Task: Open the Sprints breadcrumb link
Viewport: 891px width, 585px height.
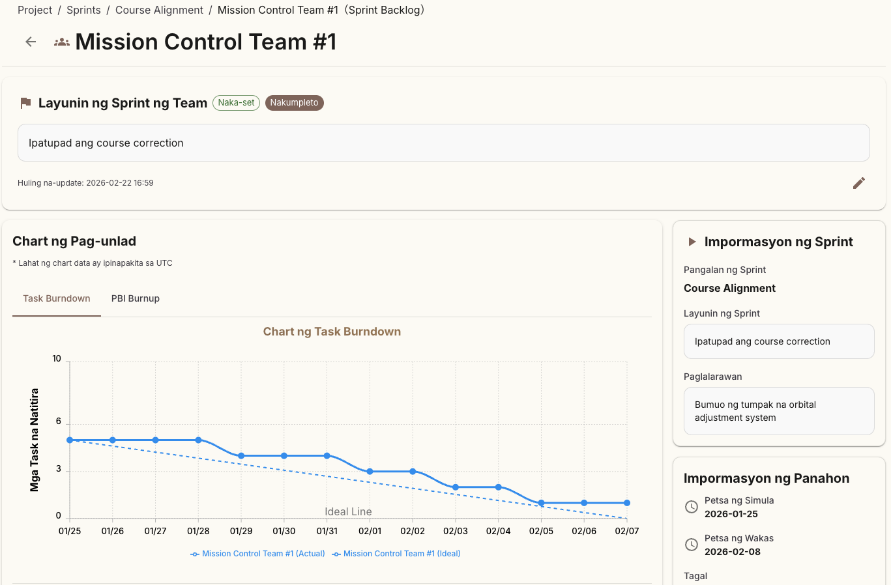Action: pyautogui.click(x=83, y=10)
